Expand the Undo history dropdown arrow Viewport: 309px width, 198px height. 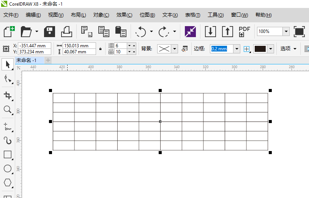[x=151, y=31]
